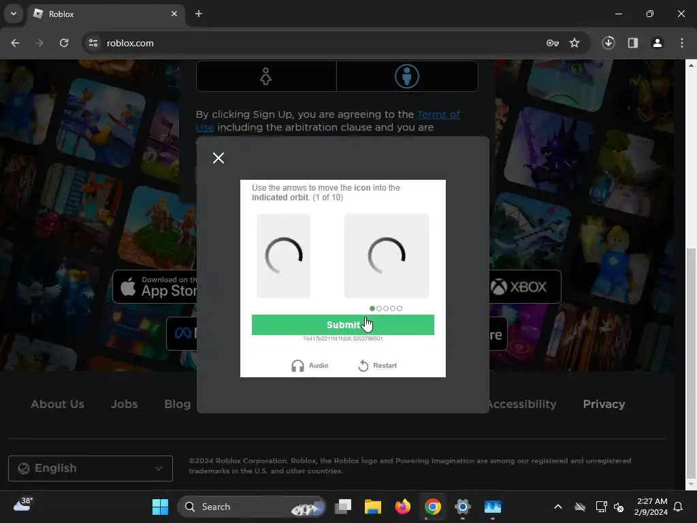
Task: Click the page scrollbar thumb
Action: tap(691, 362)
